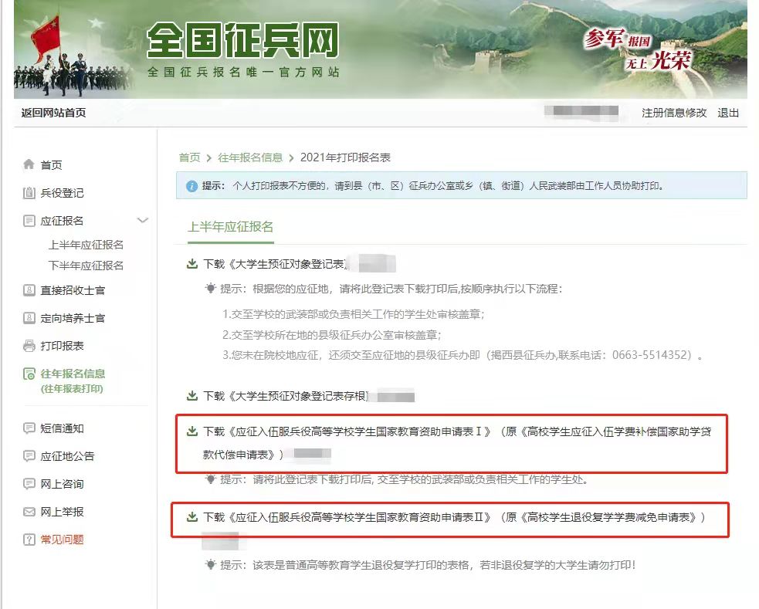
Task: Select the 上半年应征报名 tab
Action: (230, 227)
